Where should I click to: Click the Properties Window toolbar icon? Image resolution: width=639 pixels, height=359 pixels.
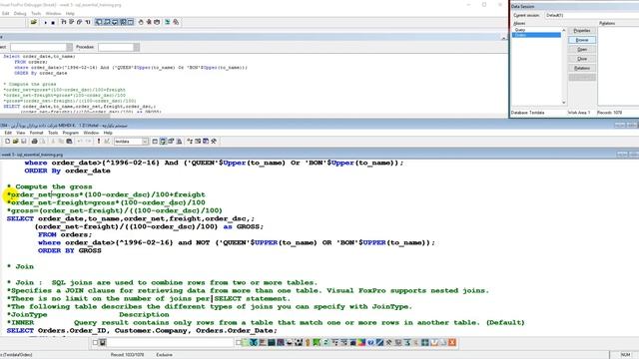pyautogui.click(x=171, y=142)
